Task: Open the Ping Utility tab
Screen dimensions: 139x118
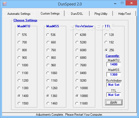Action: click(101, 14)
